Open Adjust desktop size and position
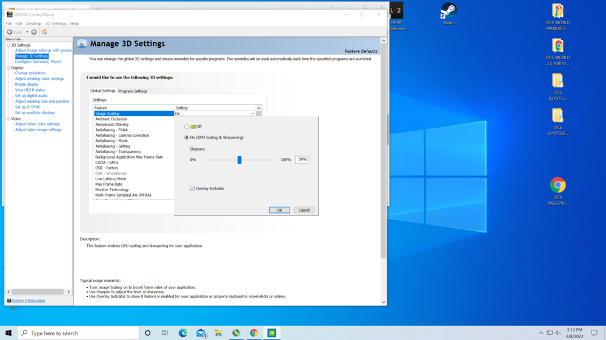 tap(42, 102)
